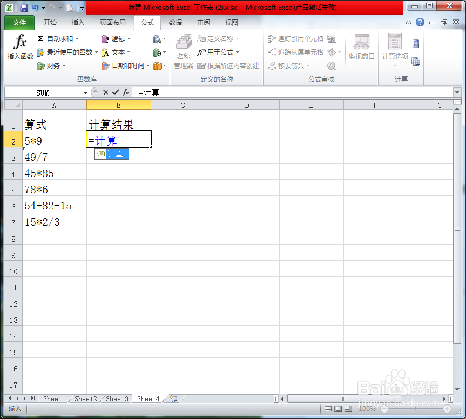Image resolution: width=466 pixels, height=419 pixels.
Task: Click the Select All corner button
Action: (13, 105)
